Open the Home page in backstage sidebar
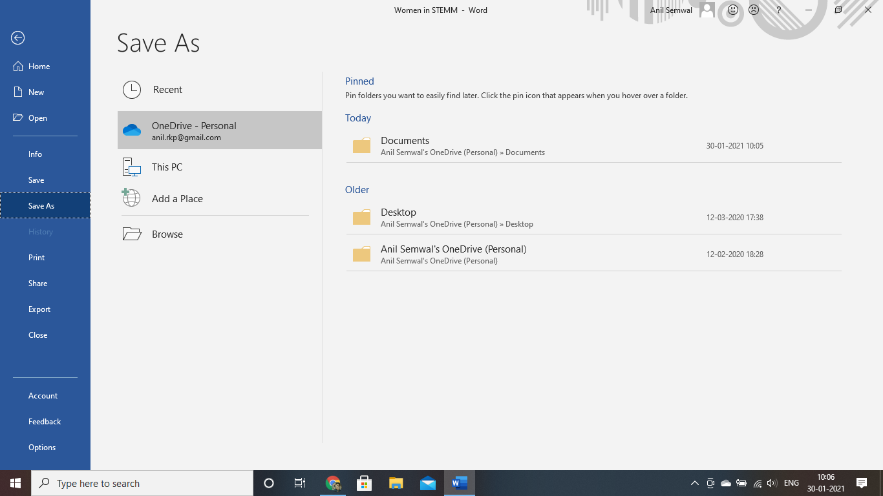The height and width of the screenshot is (496, 883). coord(45,67)
